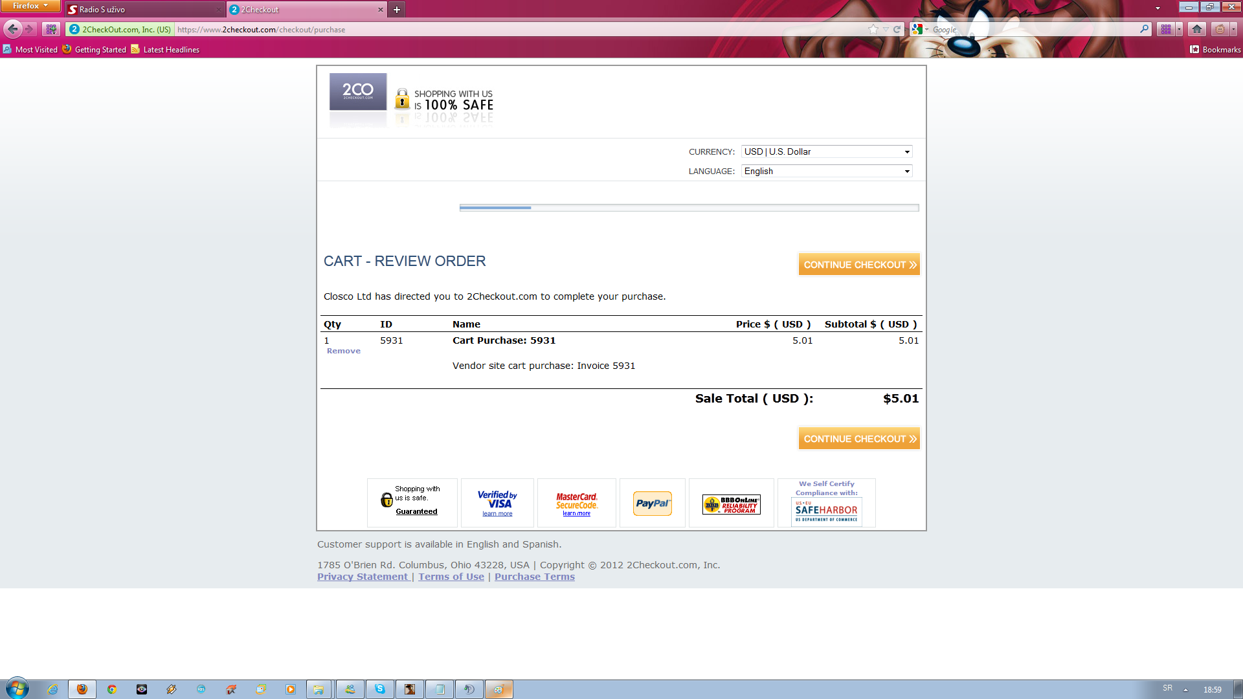Screen dimensions: 1243x699
Task: Open Getting Started bookmark
Action: (95, 49)
